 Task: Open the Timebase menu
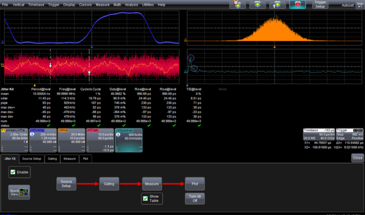tap(36, 4)
